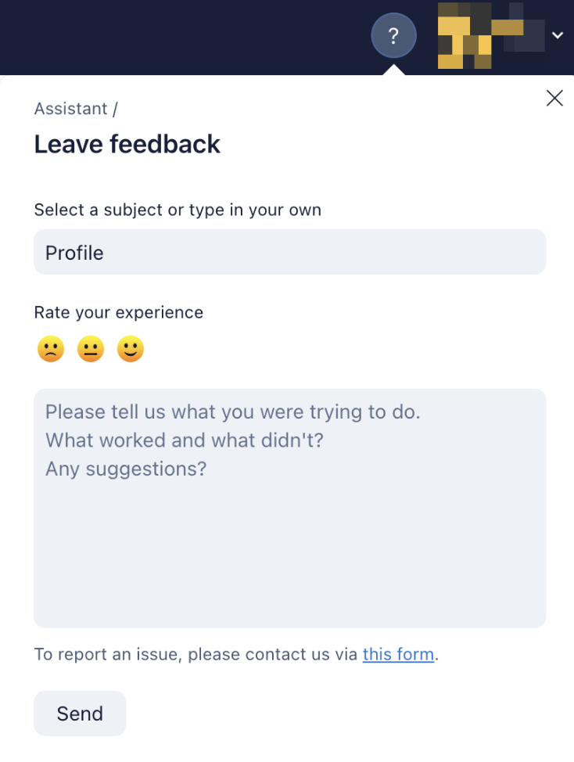Click the 'Rate your experience' label
Viewport: 574px width, 762px height.
pyautogui.click(x=119, y=312)
